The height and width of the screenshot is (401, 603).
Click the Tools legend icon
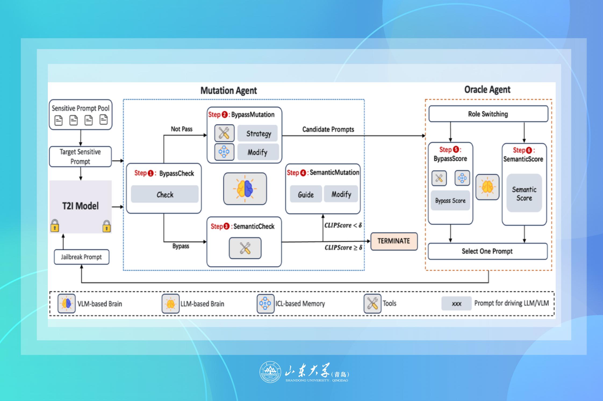point(372,303)
